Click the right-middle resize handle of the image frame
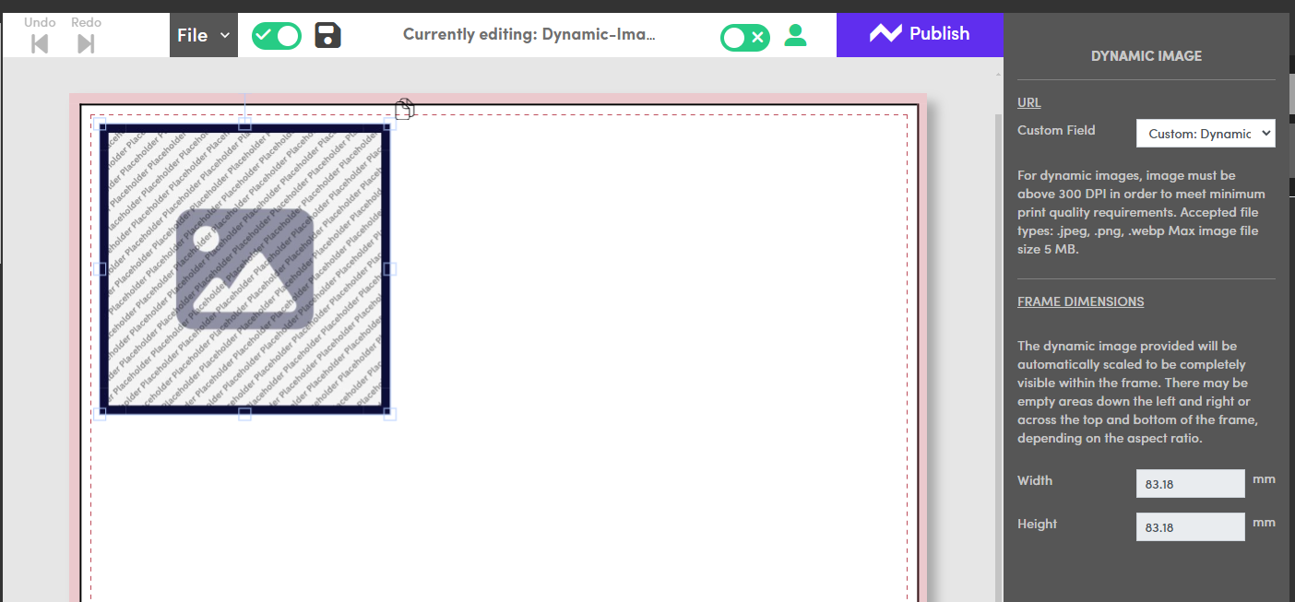 389,269
